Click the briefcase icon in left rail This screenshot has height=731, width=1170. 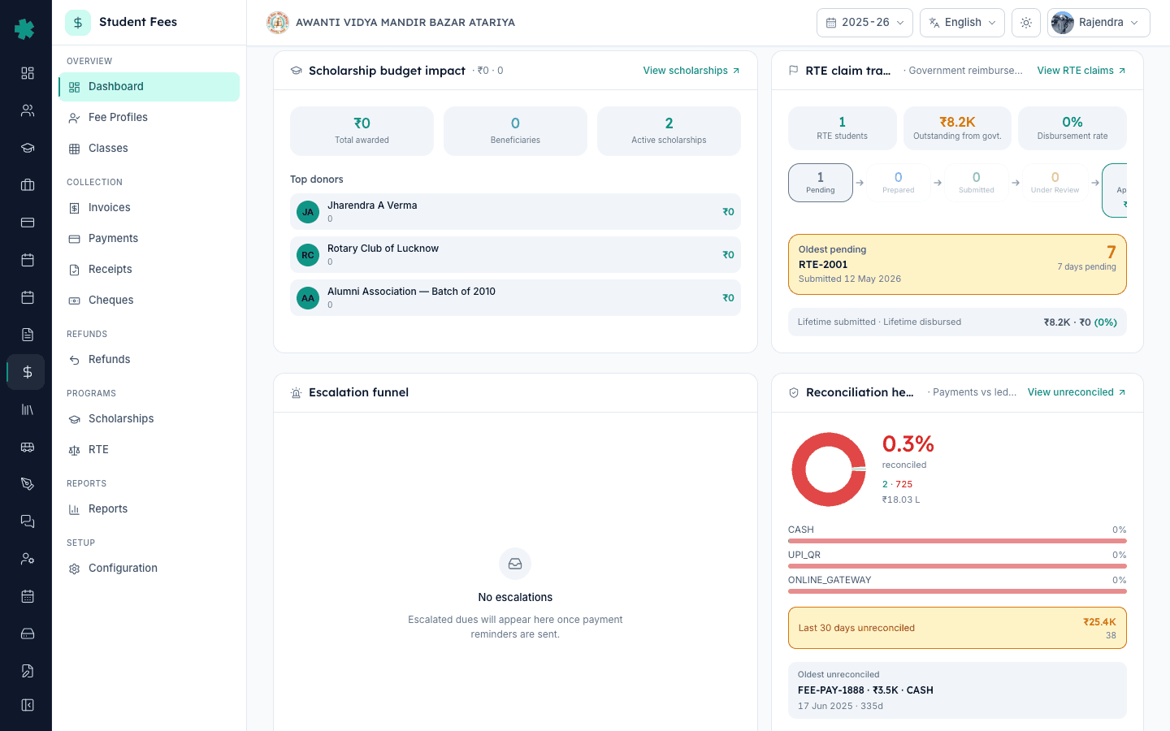tap(27, 185)
